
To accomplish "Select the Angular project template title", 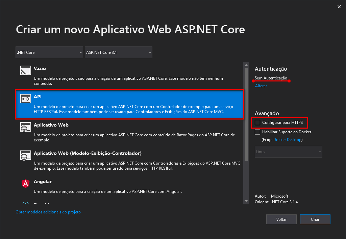I will 43,181.
